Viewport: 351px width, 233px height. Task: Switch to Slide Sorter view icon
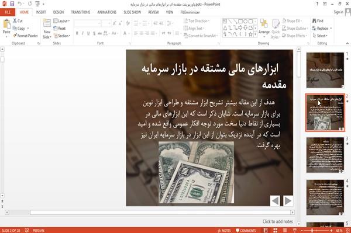click(x=275, y=230)
